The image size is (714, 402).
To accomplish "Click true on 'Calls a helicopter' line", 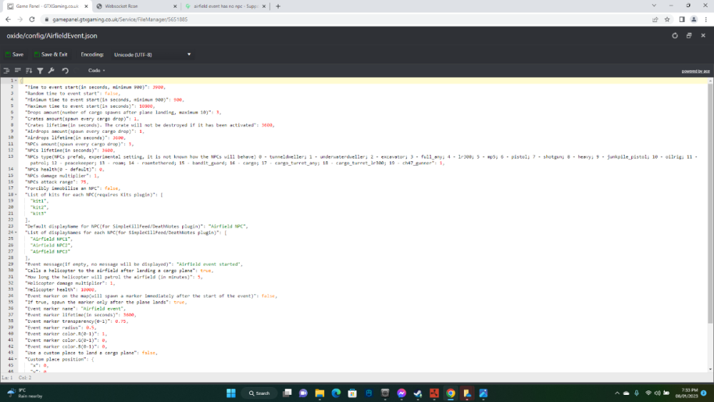I will pos(206,271).
